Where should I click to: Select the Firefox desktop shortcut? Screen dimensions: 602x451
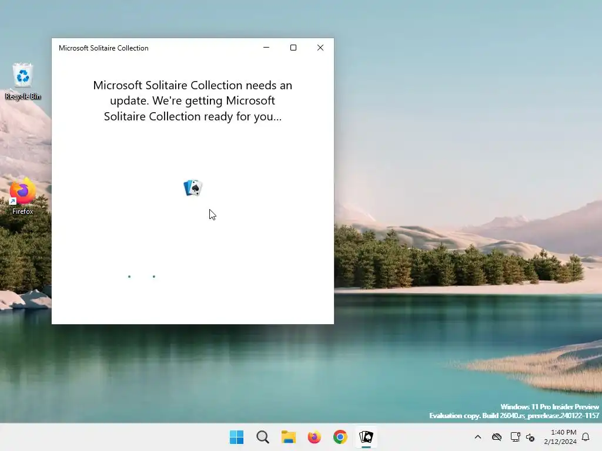point(23,196)
